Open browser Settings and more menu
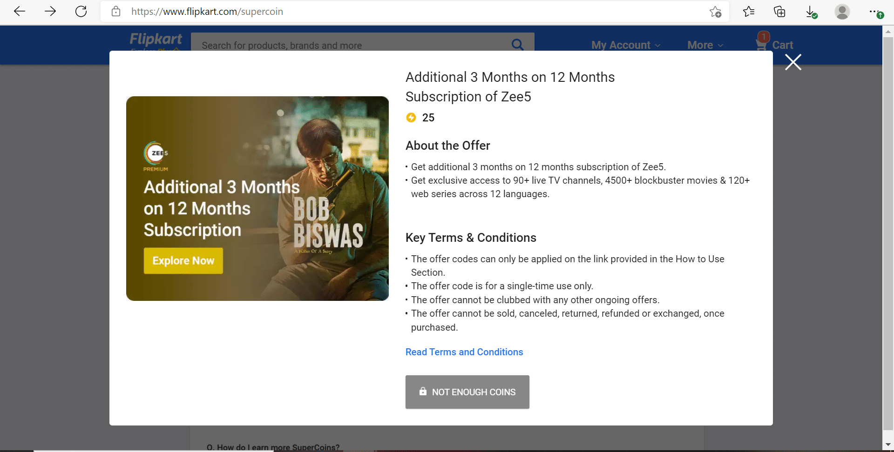Screen dimensions: 894x452 874,12
